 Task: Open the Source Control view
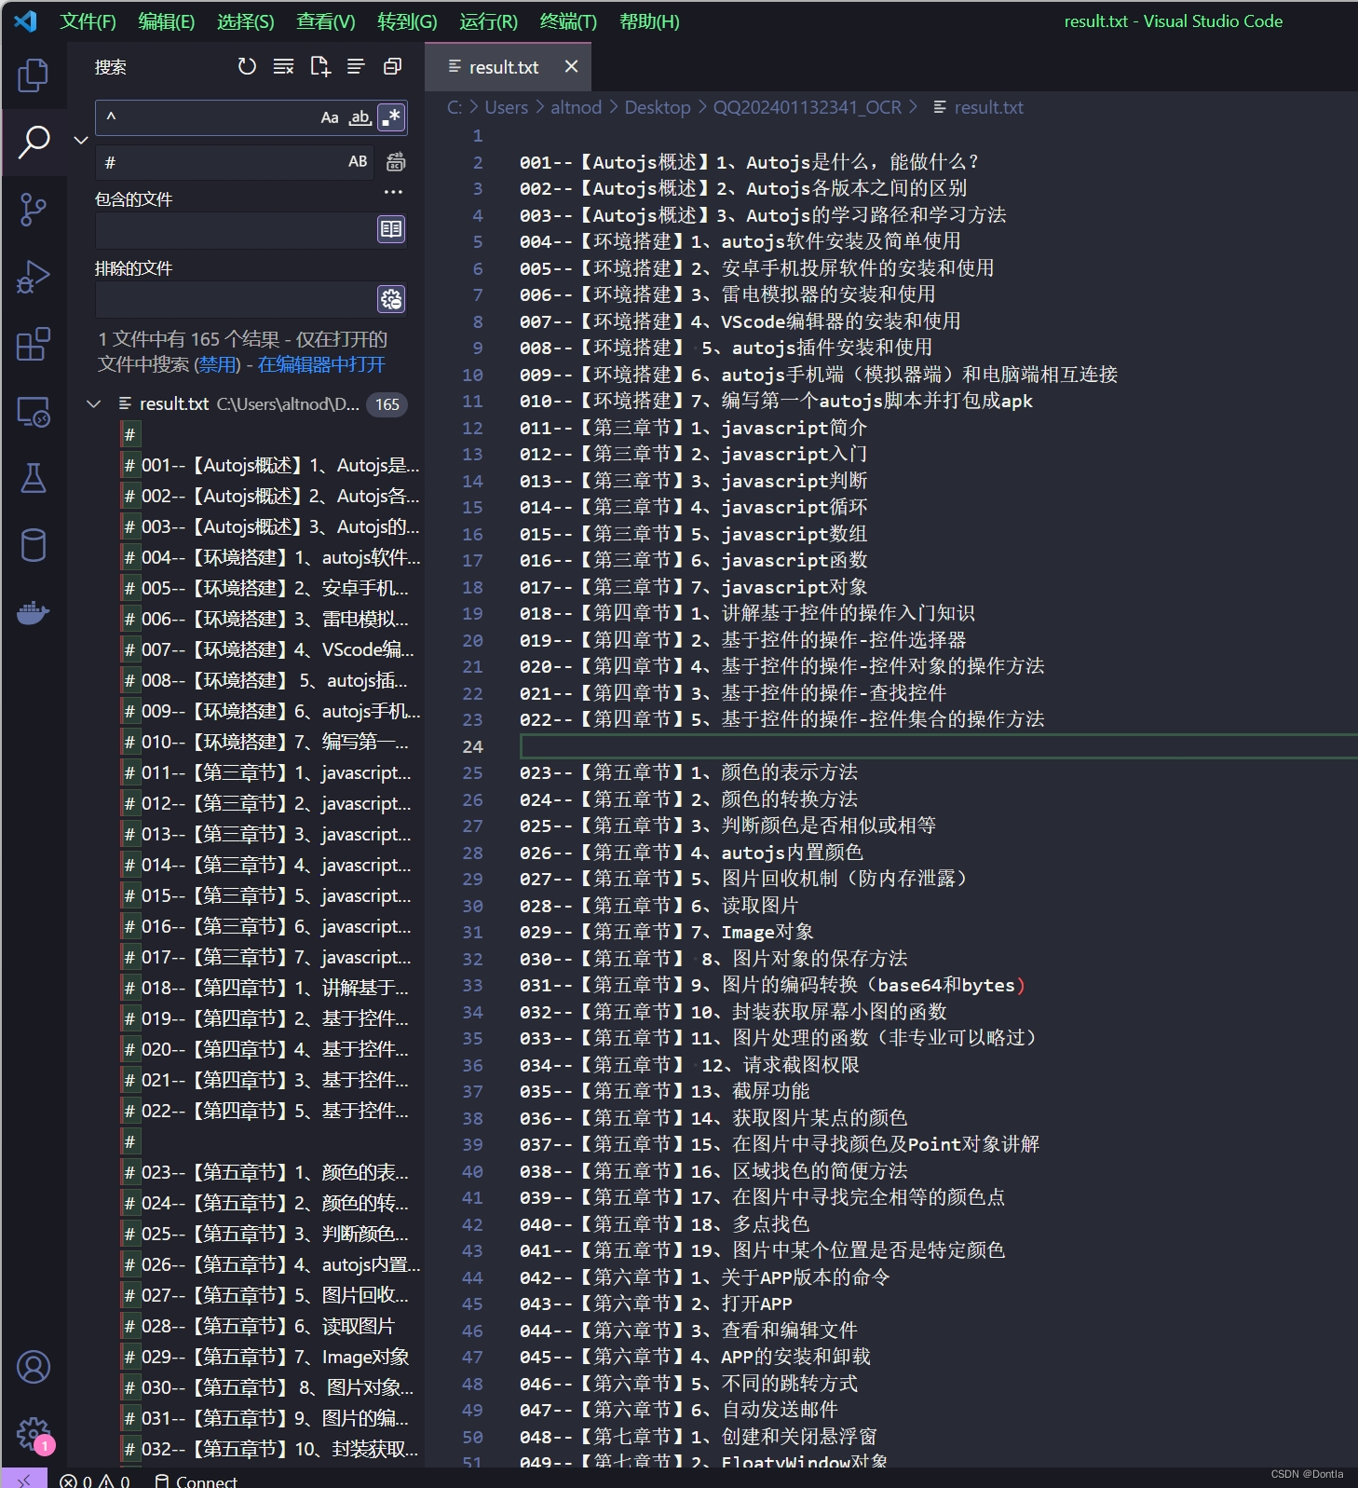34,210
